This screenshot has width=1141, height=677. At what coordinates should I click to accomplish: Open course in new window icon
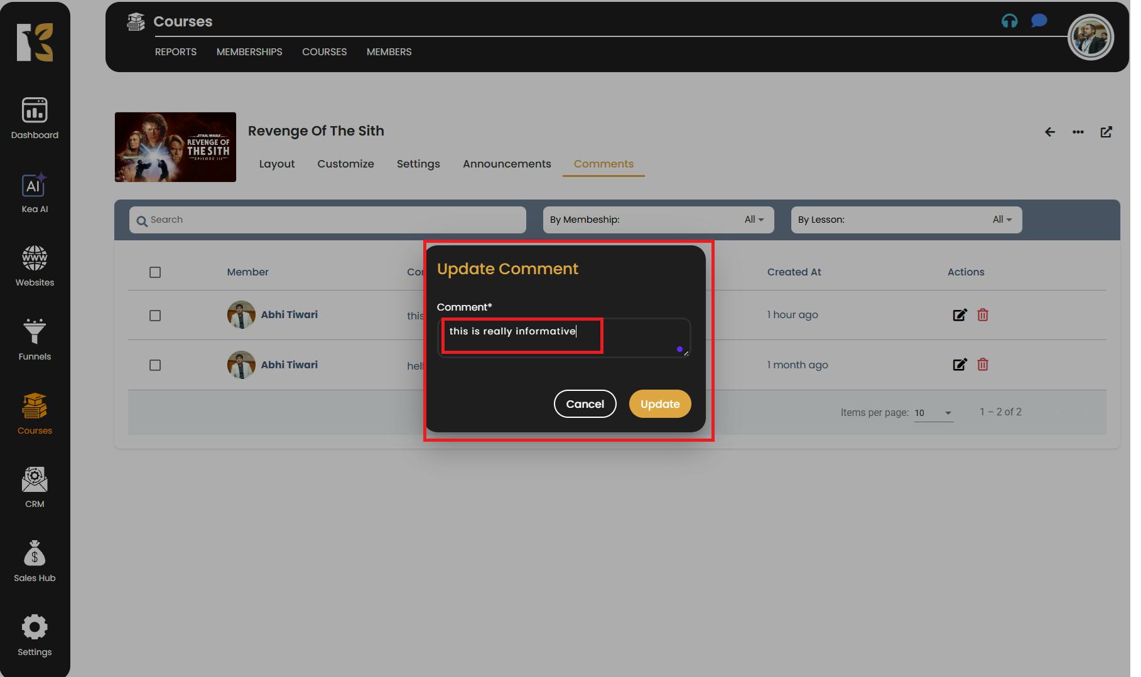coord(1106,132)
